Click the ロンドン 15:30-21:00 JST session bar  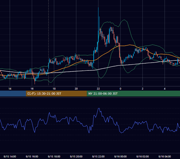point(56,94)
